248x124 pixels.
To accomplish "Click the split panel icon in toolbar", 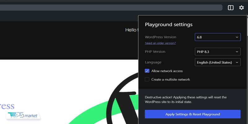I will point(231,8).
